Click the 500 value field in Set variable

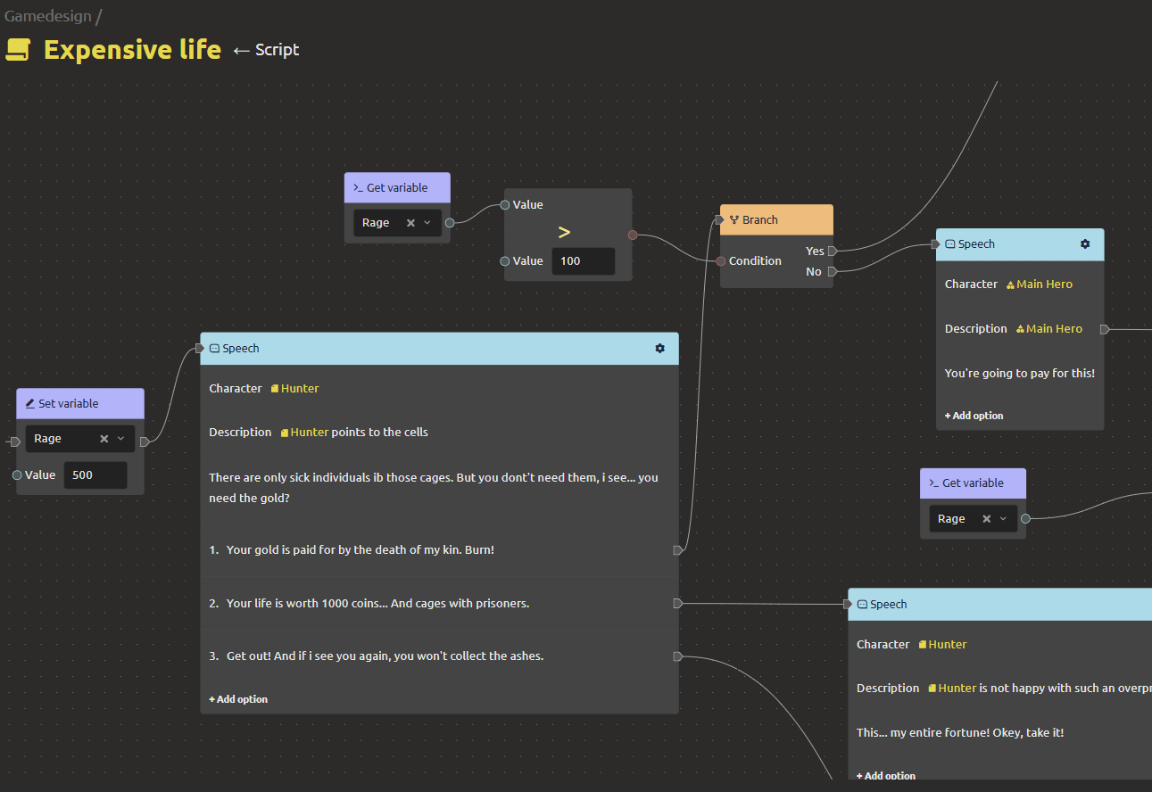pyautogui.click(x=95, y=475)
